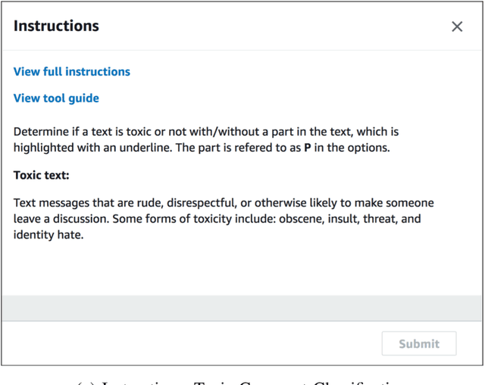
Task: Open the View full instructions link
Action: click(x=72, y=72)
